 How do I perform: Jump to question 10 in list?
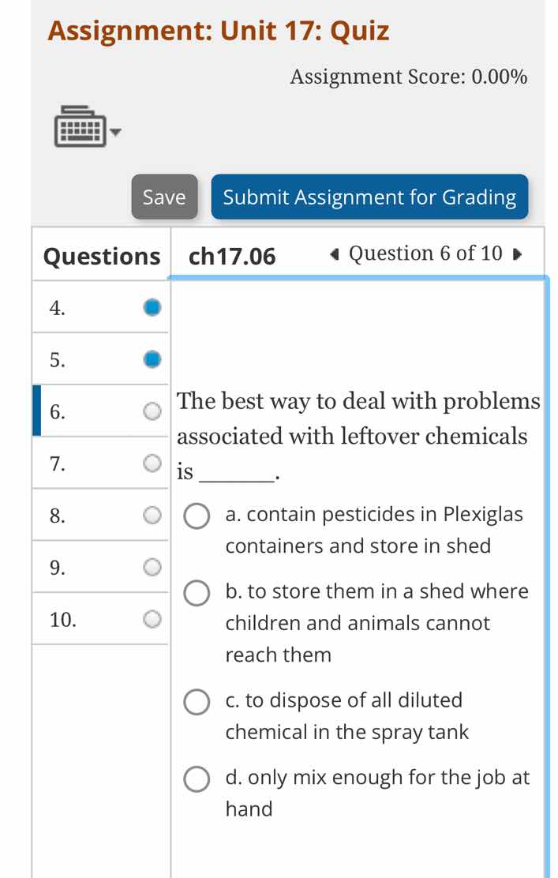(x=63, y=619)
